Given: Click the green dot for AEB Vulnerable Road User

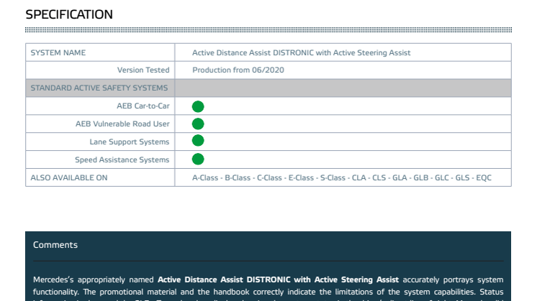Looking at the screenshot, I should coord(198,124).
